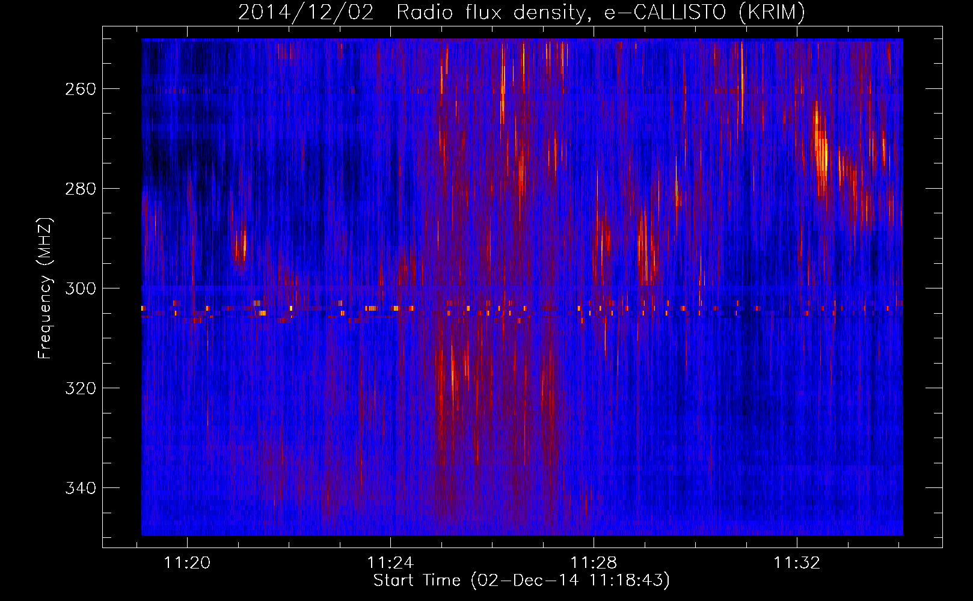973x601 pixels.
Task: Click the 260 frequency tick label
Action: coord(81,89)
